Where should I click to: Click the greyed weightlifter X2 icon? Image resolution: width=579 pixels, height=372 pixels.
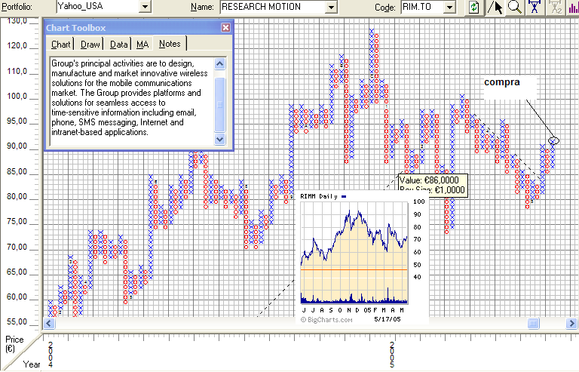(556, 7)
